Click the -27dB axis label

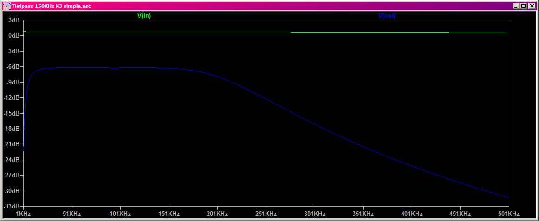11,175
